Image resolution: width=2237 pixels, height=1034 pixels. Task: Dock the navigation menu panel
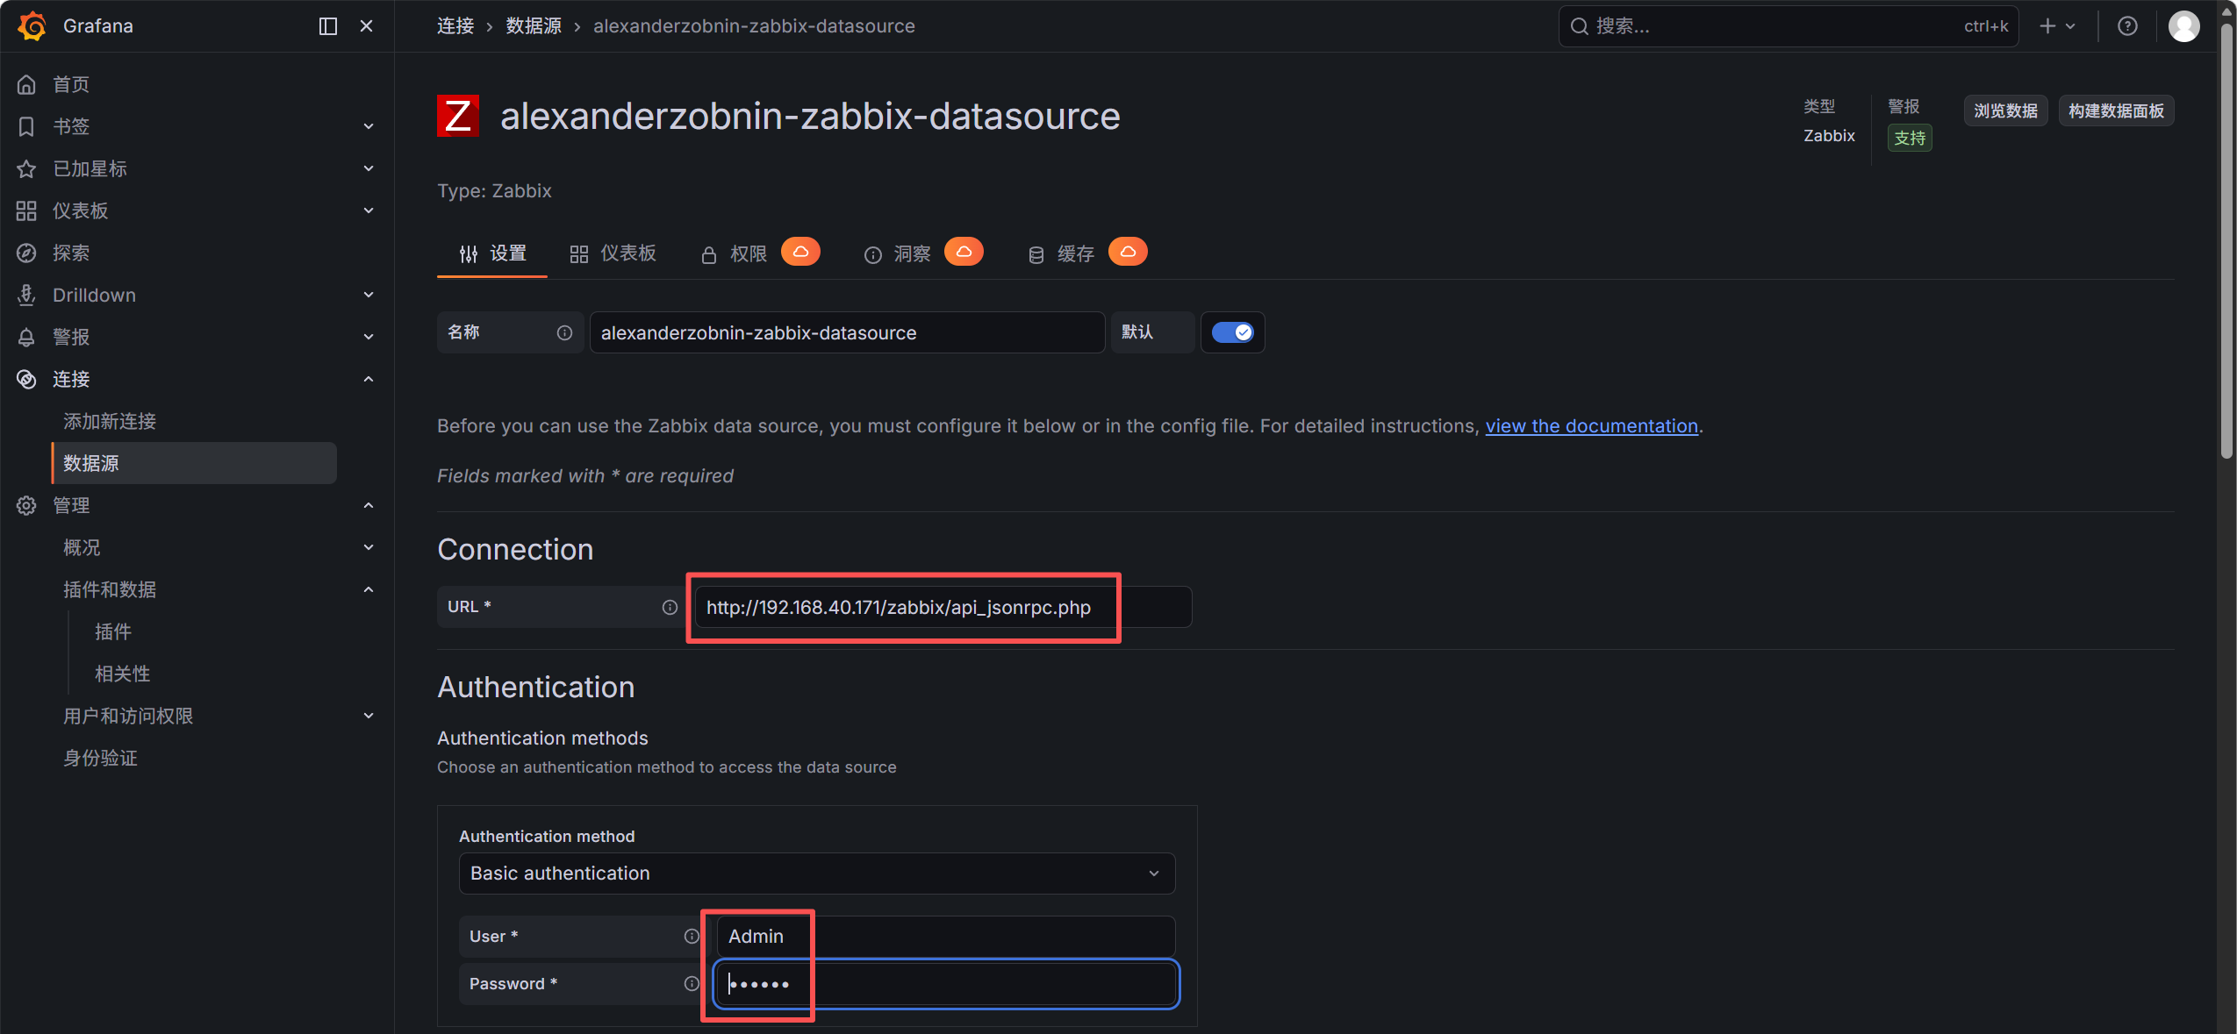coord(328,26)
